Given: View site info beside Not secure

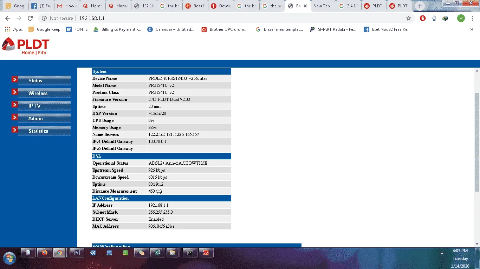Looking at the screenshot, I should pos(44,18).
